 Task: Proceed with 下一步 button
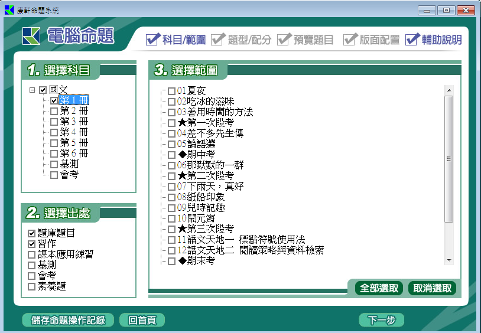[381, 320]
